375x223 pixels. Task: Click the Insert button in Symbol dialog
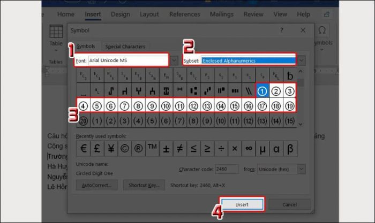[x=242, y=205]
